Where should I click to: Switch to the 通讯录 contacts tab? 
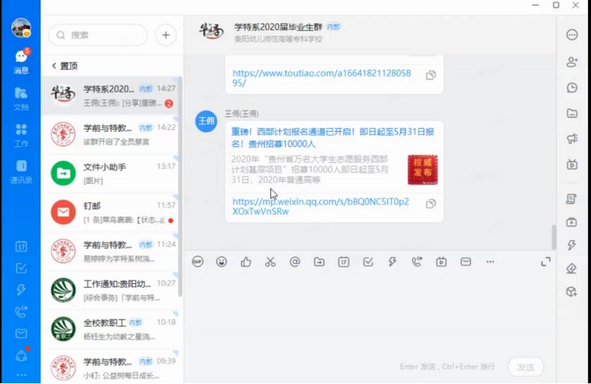click(x=21, y=171)
